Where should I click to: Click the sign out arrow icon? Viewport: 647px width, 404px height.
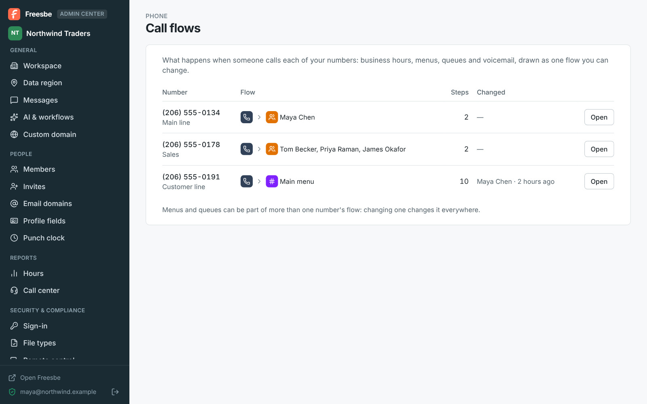115,392
